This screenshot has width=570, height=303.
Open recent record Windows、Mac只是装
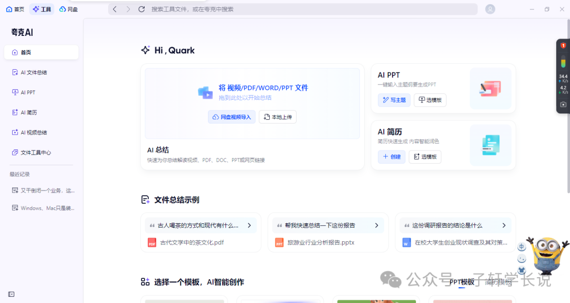(x=43, y=208)
